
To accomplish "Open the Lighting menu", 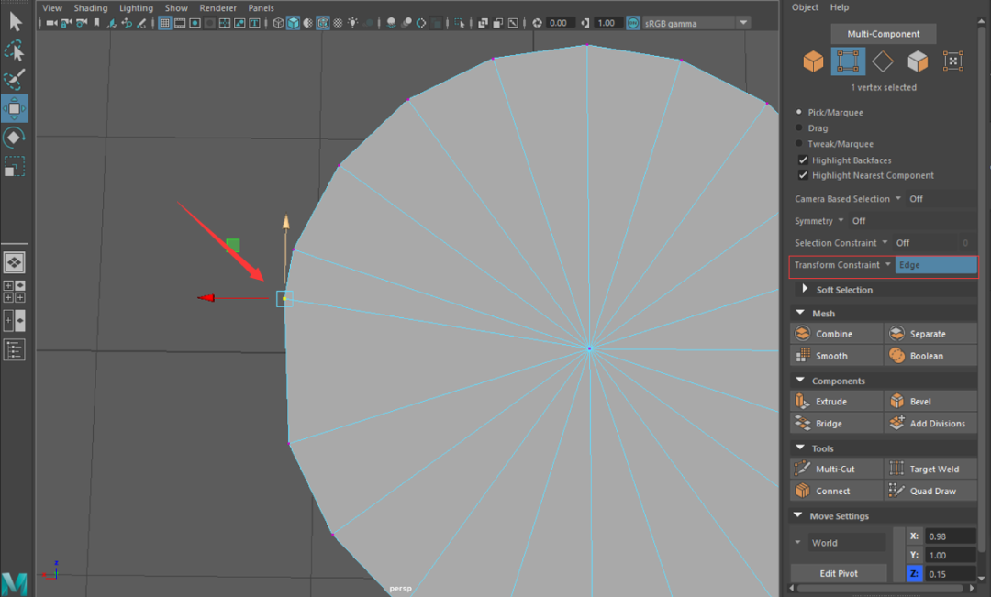I will [x=136, y=7].
